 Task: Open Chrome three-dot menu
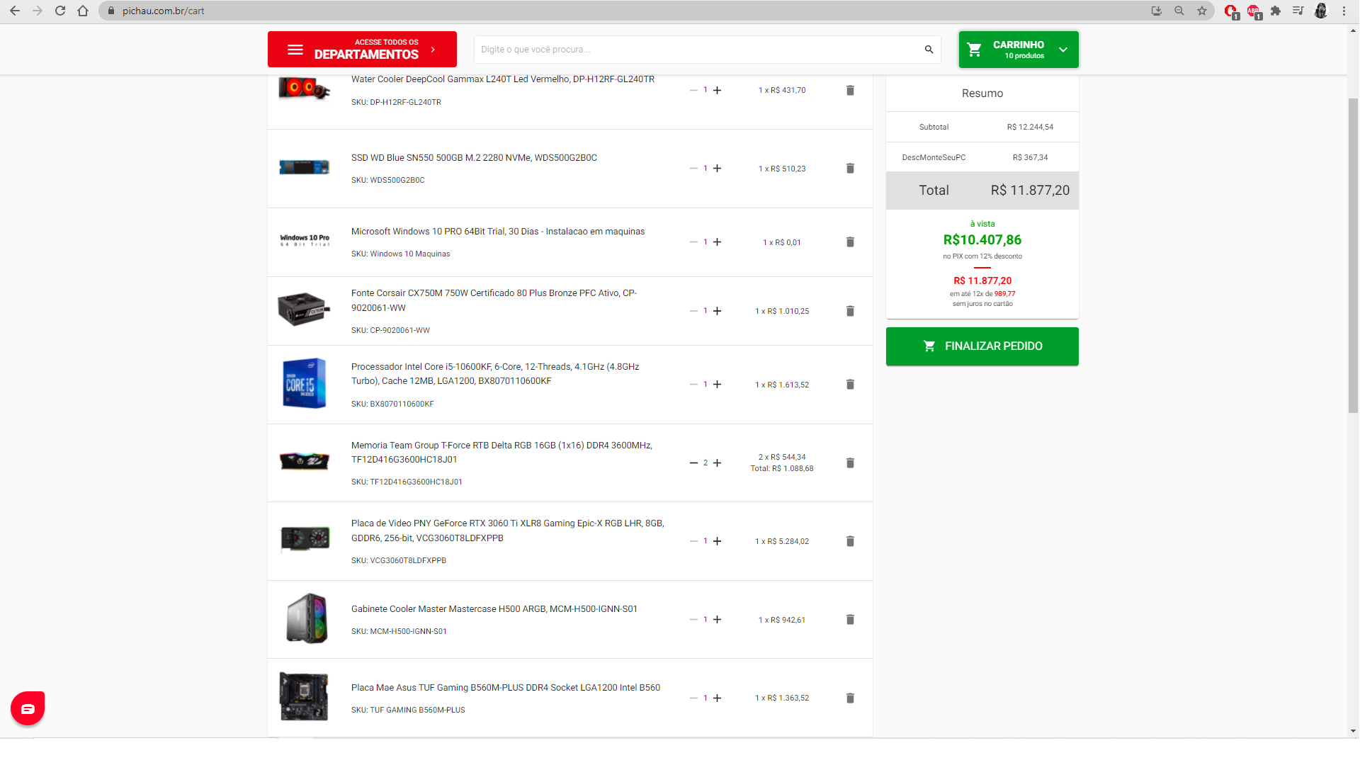tap(1344, 11)
